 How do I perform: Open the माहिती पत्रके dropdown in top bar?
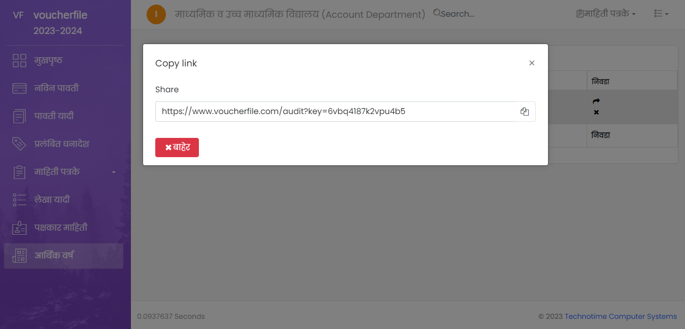(606, 14)
